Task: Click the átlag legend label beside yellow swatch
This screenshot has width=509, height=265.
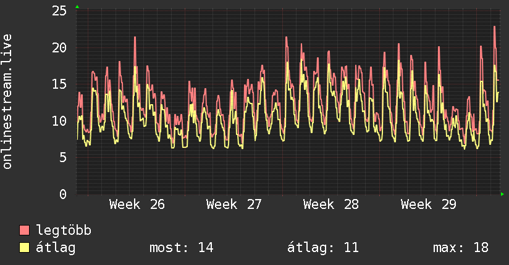Action: click(x=56, y=248)
